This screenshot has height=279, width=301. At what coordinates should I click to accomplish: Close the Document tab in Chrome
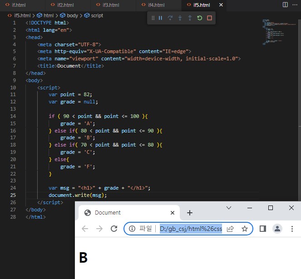[x=173, y=213]
